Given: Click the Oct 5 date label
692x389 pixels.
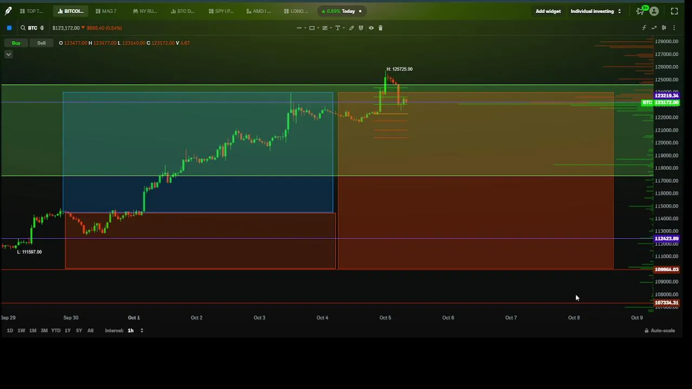Looking at the screenshot, I should (385, 318).
